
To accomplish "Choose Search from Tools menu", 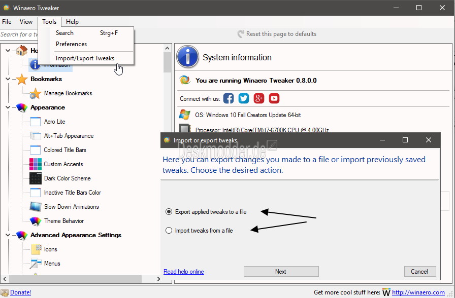I will pos(86,33).
